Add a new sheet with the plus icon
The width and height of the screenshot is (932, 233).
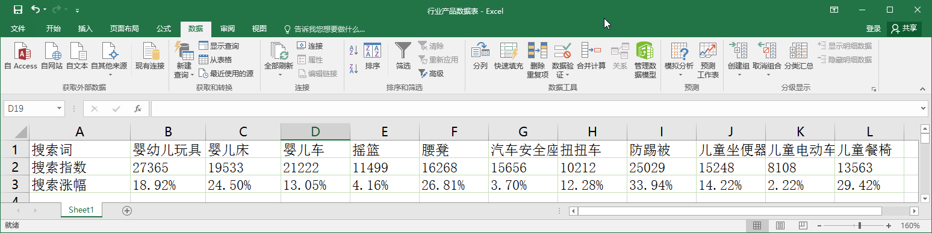[x=126, y=210]
